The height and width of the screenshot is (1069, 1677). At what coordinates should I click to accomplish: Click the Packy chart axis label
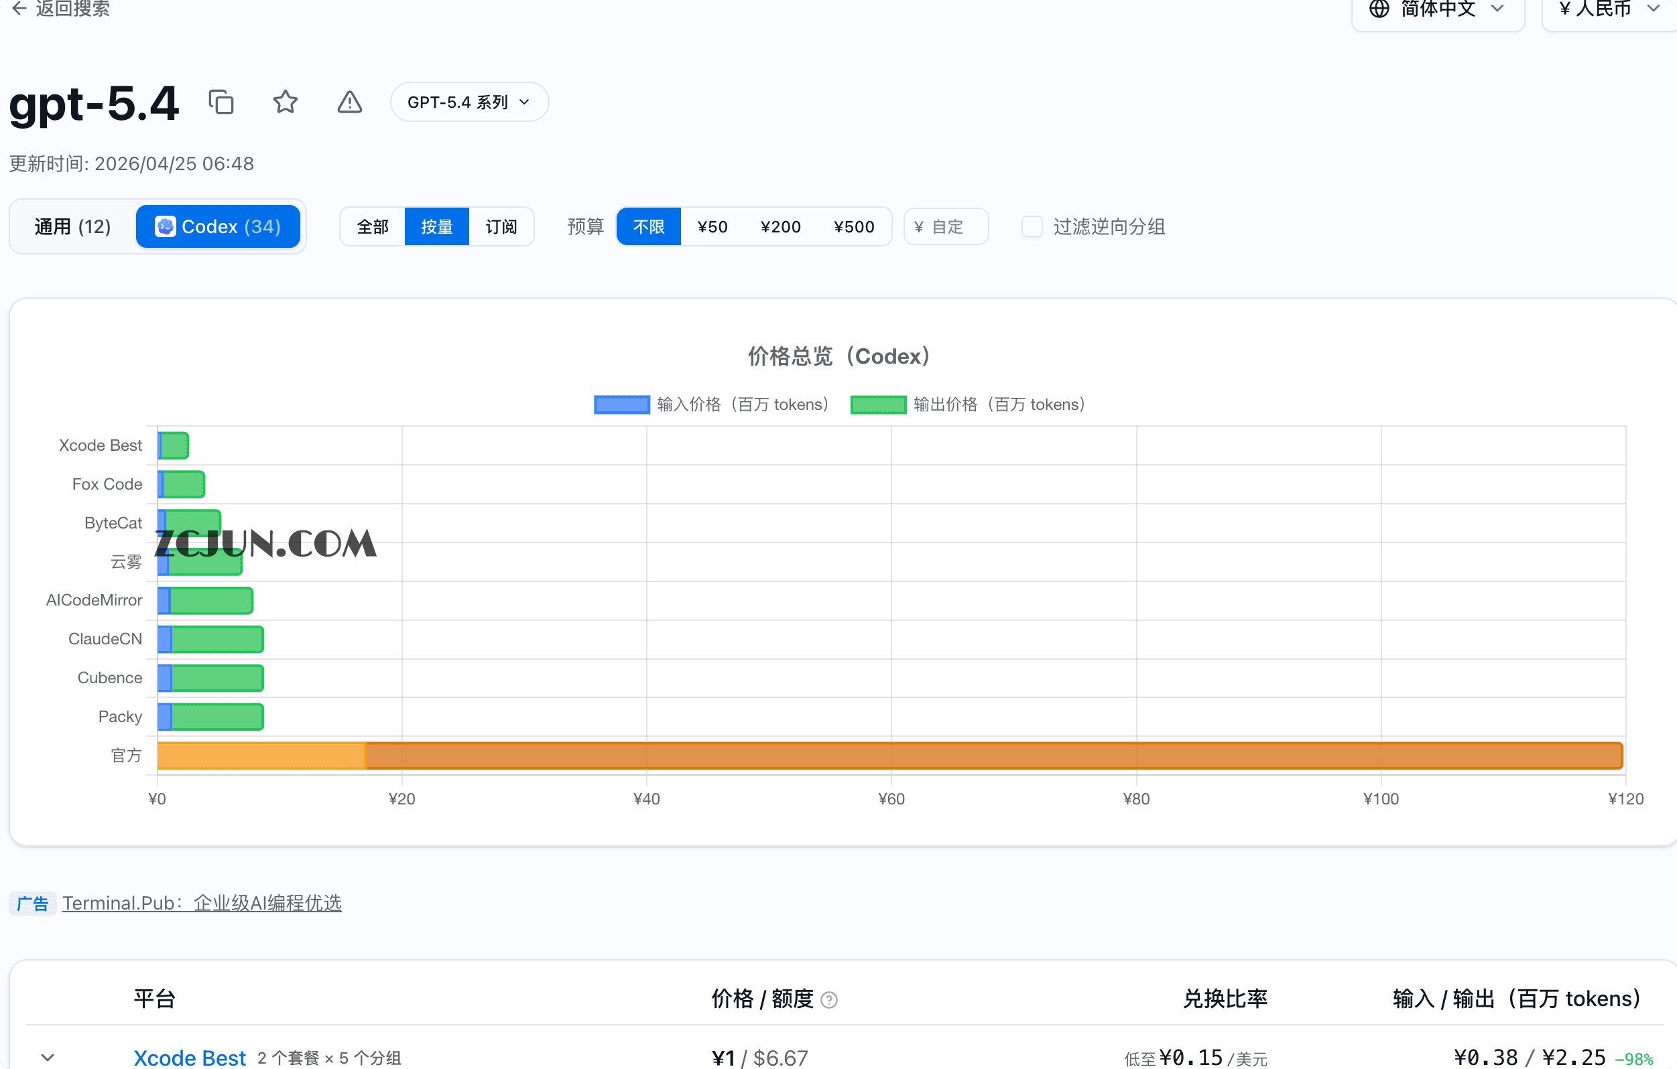coord(120,717)
